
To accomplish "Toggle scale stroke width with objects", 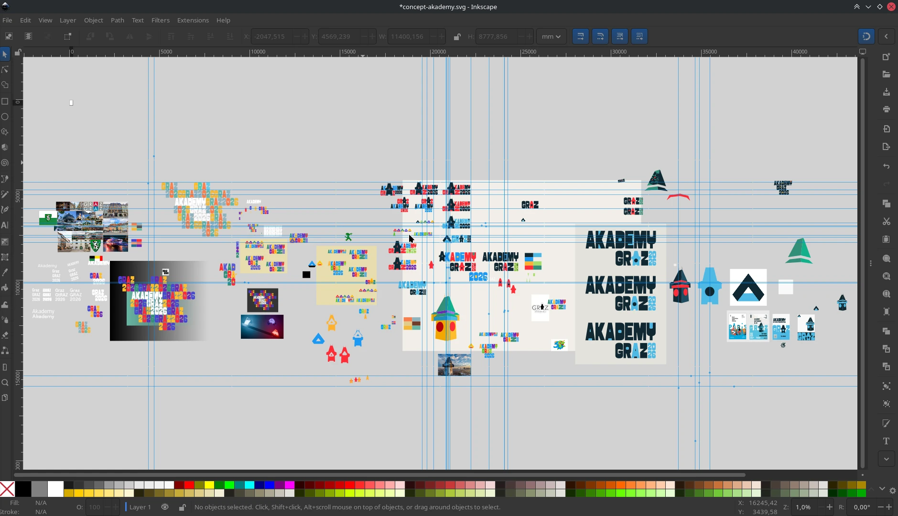I will 580,36.
